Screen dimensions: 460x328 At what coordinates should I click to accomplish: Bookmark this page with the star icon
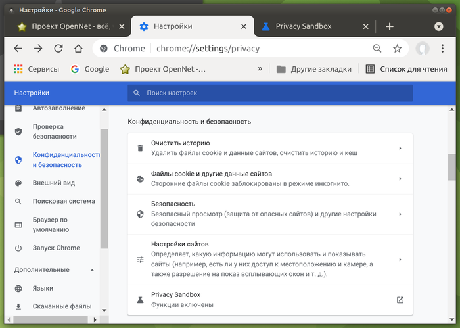click(x=397, y=49)
